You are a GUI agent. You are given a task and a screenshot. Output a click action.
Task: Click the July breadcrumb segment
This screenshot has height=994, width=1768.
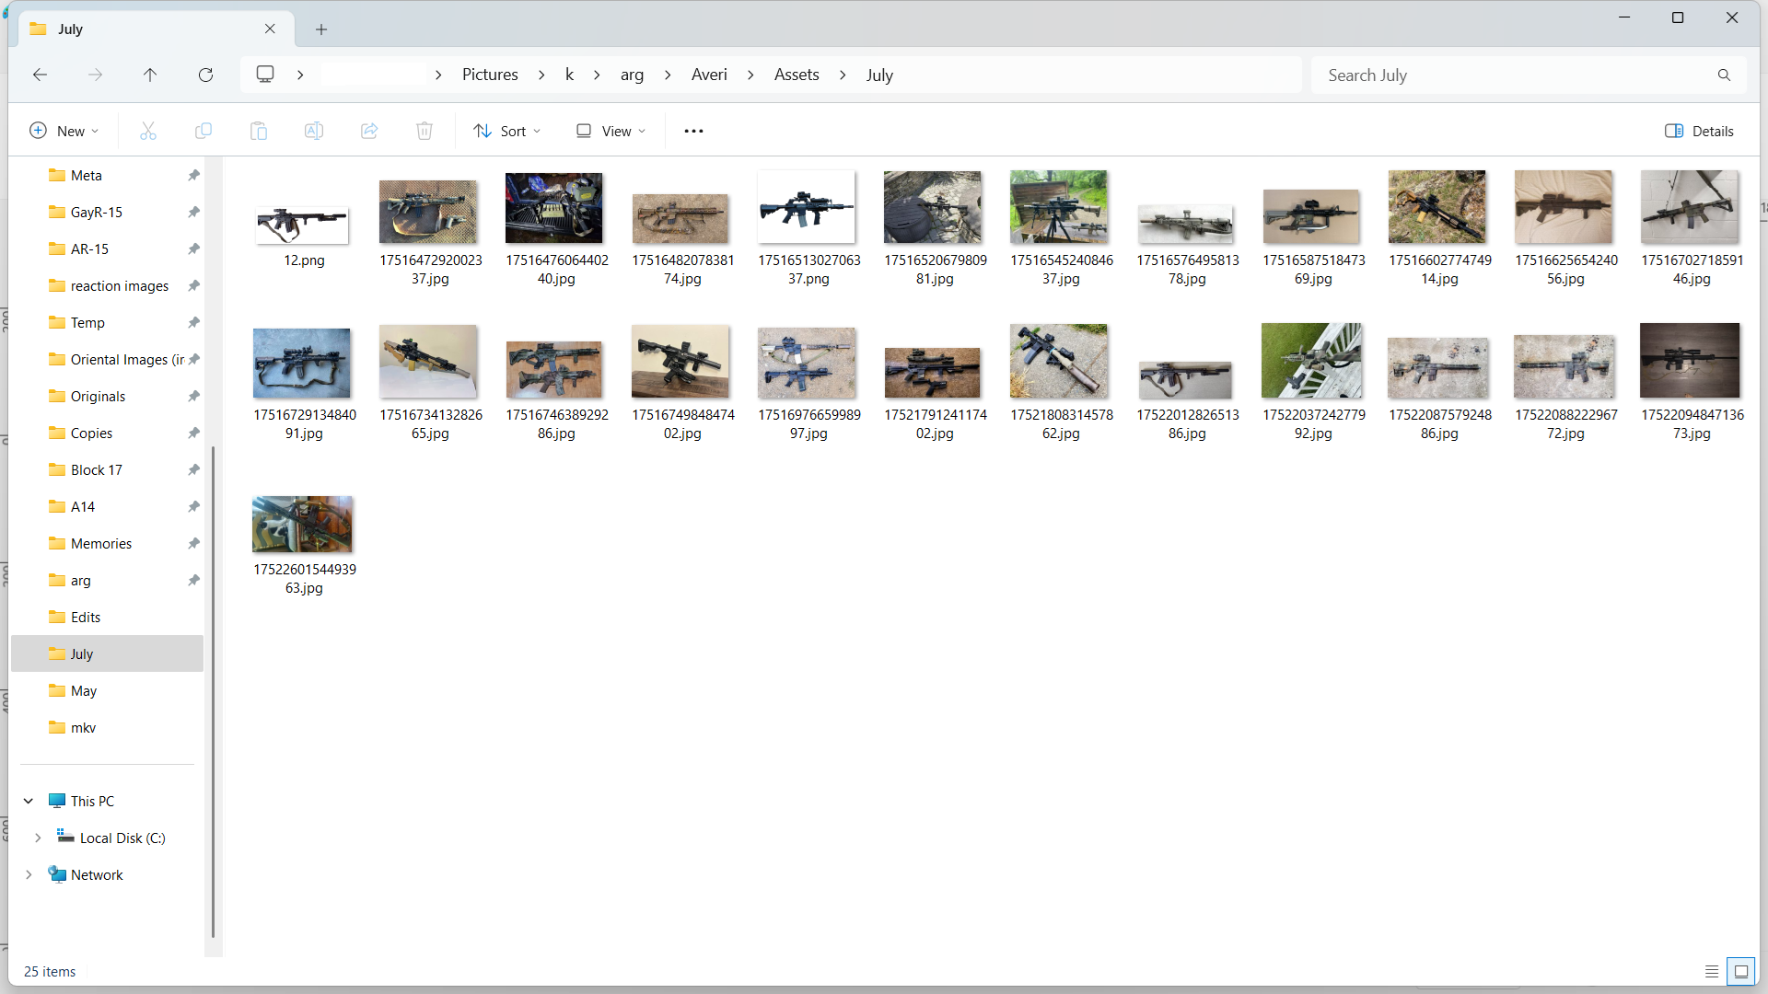coord(879,75)
